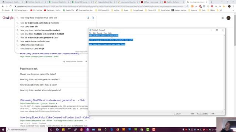Click the Wayback Machine bookmark
This screenshot has width=236, height=132.
click(x=179, y=10)
